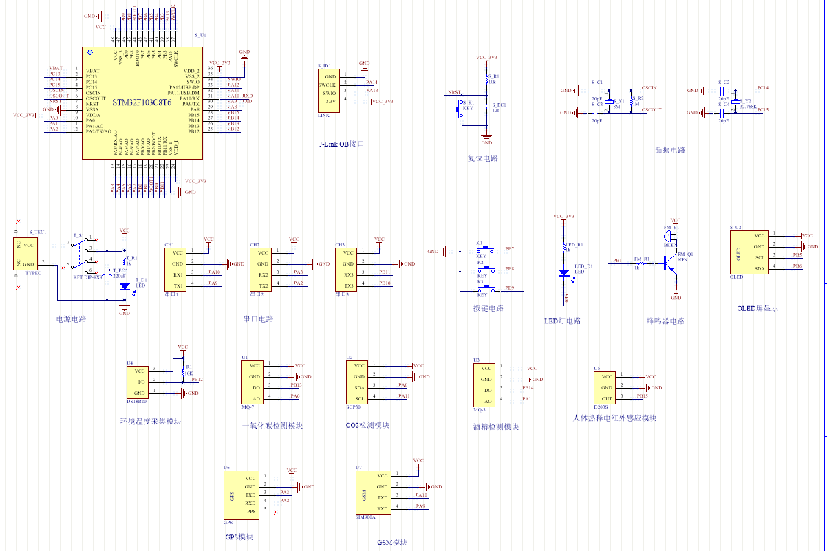The height and width of the screenshot is (551, 827).
Task: Select the S_K1 reset key switch
Action: (460, 109)
